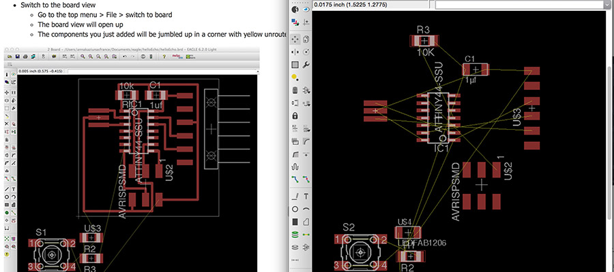Select Dimension tool in right EAGLE window

tap(295, 260)
